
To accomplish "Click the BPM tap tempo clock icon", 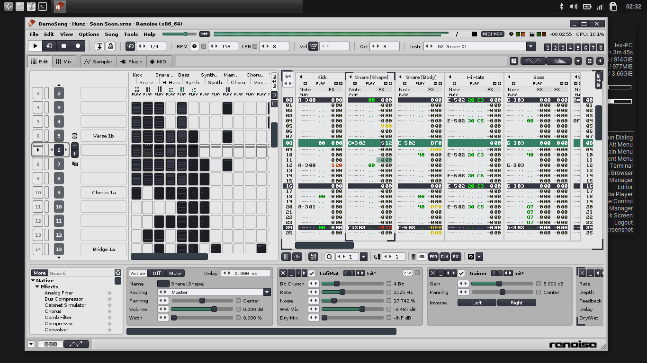I will (x=194, y=46).
